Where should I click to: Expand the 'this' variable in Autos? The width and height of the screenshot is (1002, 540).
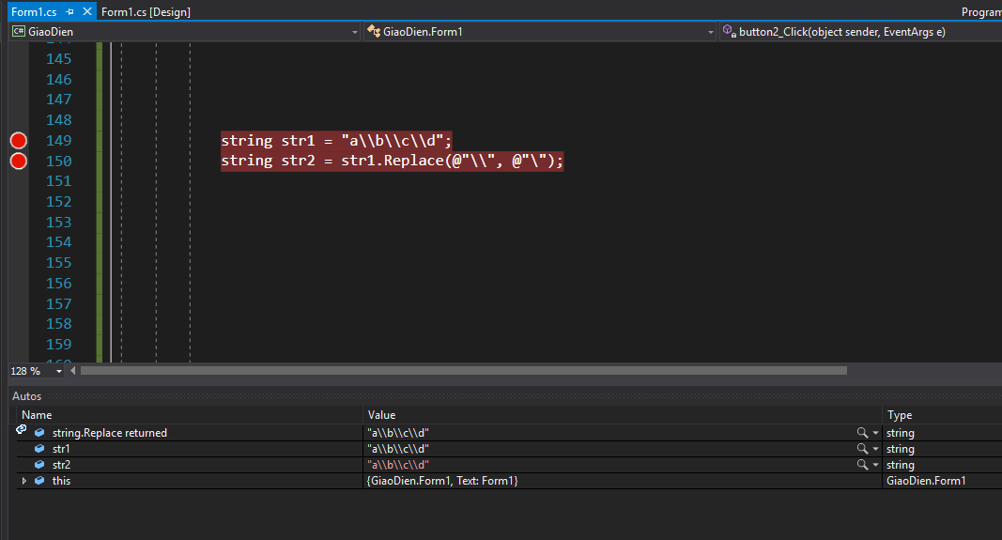pyautogui.click(x=24, y=481)
